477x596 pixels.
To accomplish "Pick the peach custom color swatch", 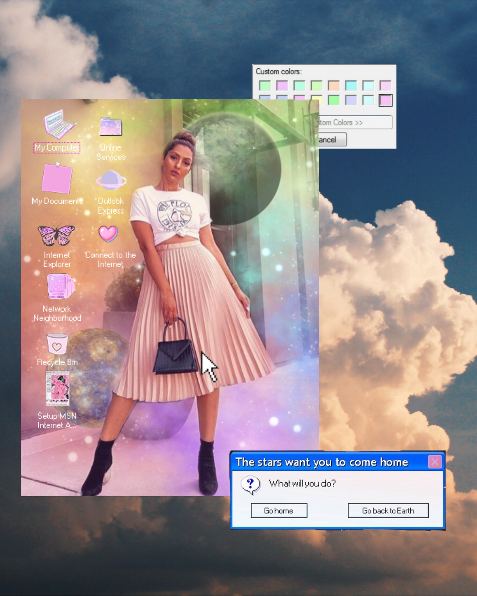I will tap(334, 85).
